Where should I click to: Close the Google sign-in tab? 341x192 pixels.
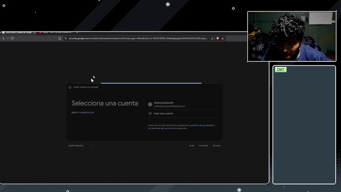(34, 32)
